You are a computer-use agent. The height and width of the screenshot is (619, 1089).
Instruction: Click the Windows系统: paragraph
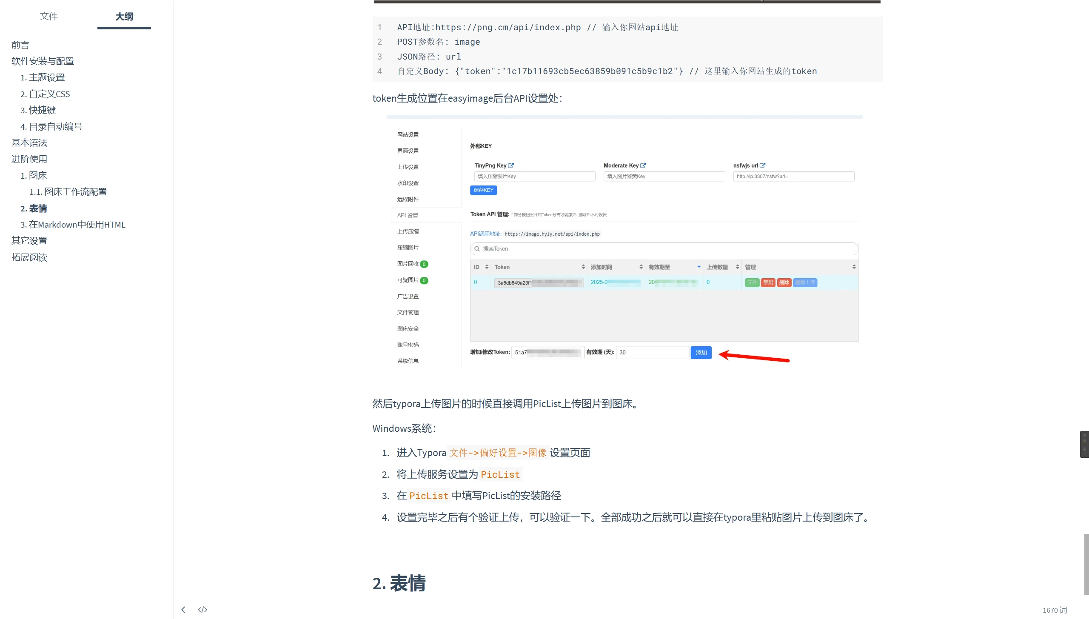[404, 428]
